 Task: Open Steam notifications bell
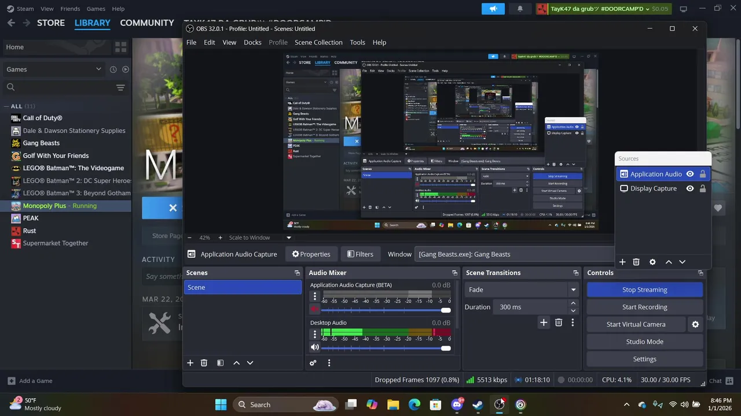(520, 9)
